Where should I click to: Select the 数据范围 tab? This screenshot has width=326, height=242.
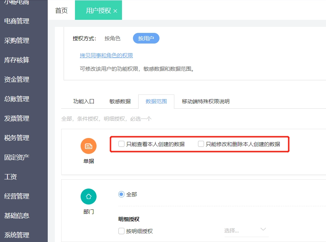tap(156, 101)
